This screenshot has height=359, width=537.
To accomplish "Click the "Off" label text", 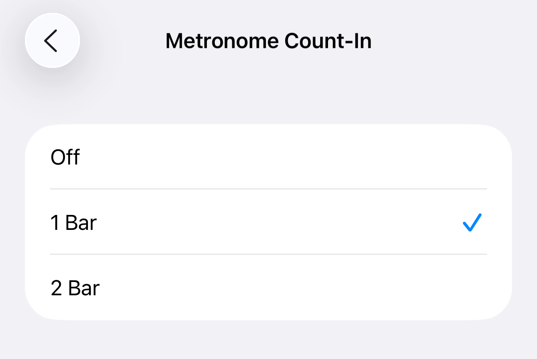I will pos(65,157).
